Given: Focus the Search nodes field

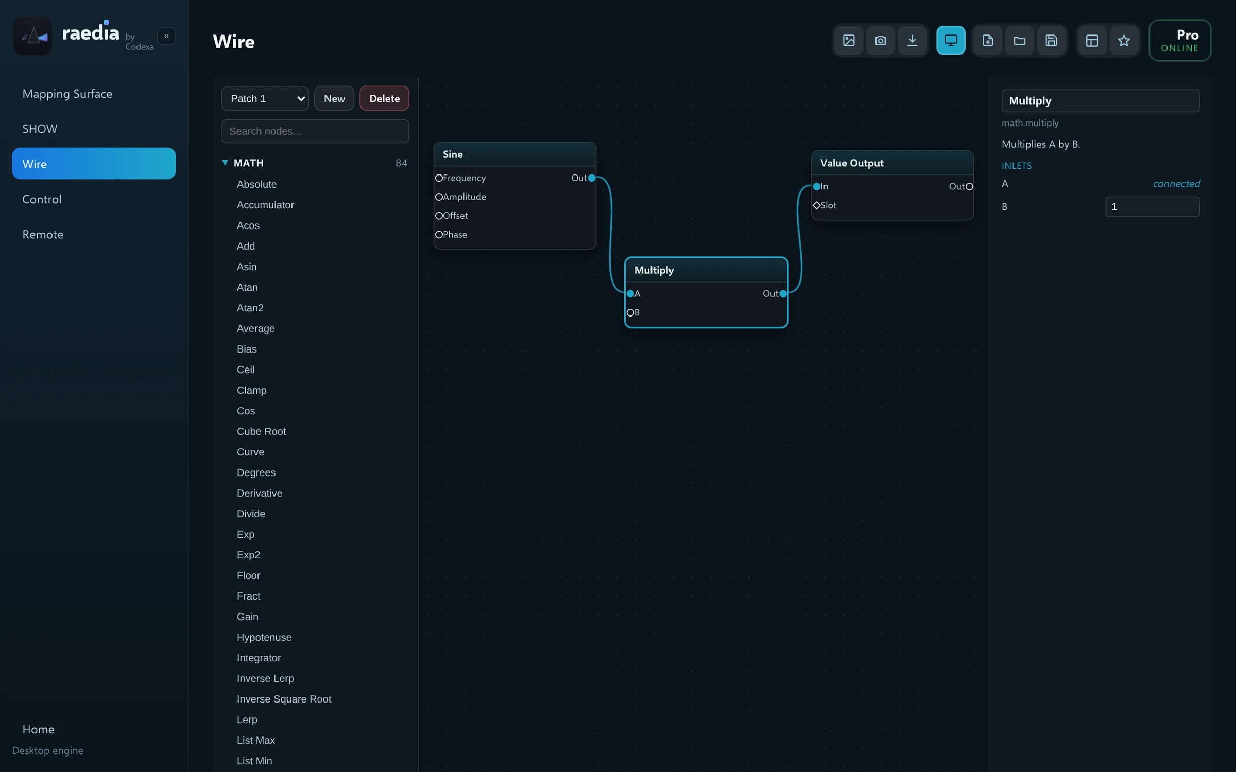Looking at the screenshot, I should click(315, 131).
